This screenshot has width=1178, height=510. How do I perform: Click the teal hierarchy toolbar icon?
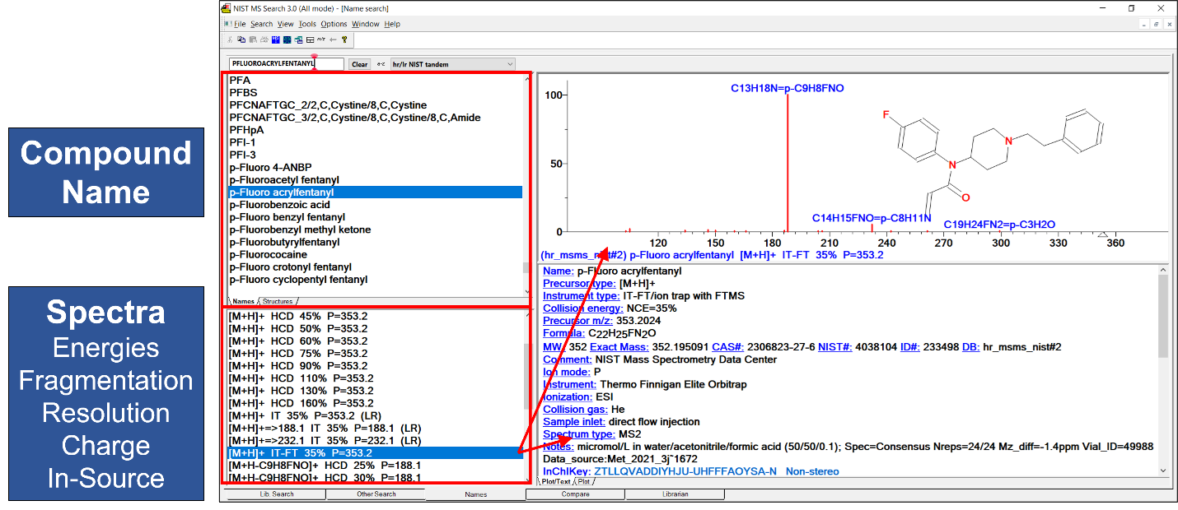click(x=298, y=39)
